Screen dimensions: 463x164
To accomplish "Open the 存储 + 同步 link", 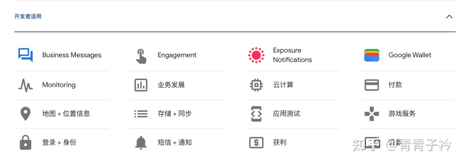I will pos(174,114).
